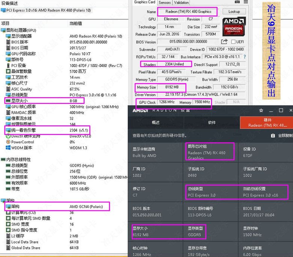The width and height of the screenshot is (293, 257).
Task: Click the icon beside 带宽 row
Action: (x=8, y=189)
